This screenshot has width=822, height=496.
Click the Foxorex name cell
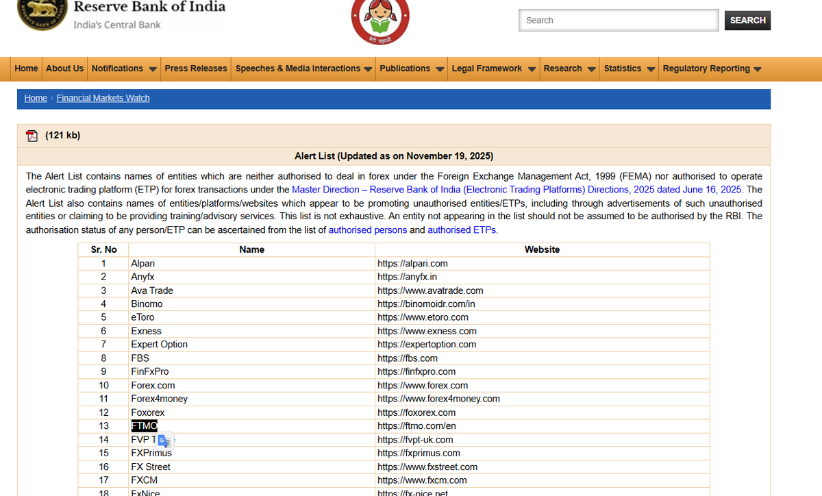coord(251,412)
